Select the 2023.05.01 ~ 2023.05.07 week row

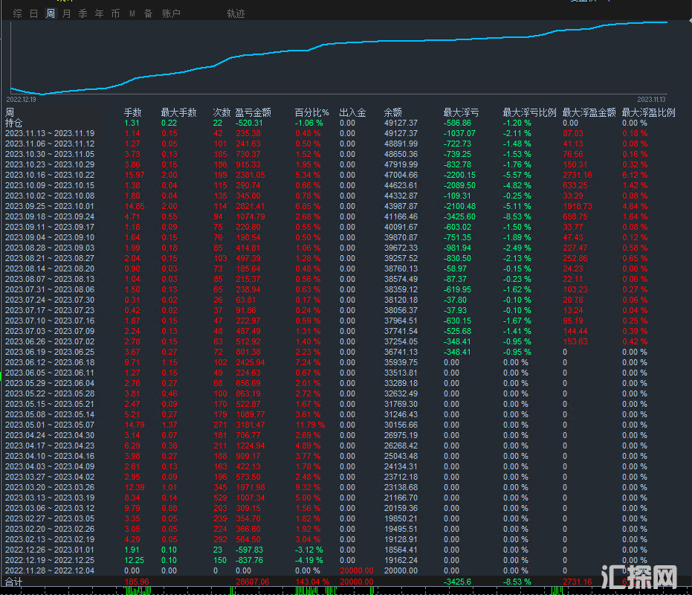pyautogui.click(x=50, y=425)
